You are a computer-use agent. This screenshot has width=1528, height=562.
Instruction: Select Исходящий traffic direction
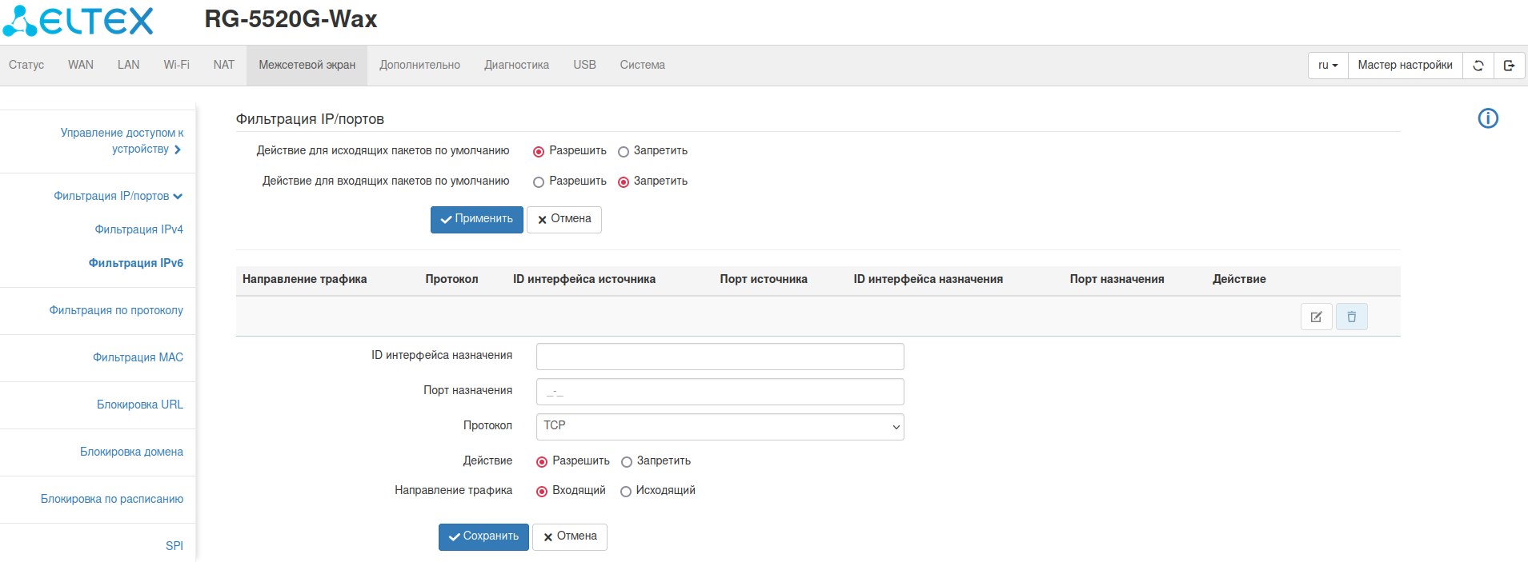(x=626, y=492)
